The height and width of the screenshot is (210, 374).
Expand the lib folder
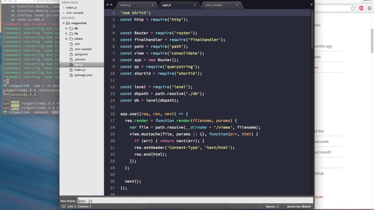[67, 34]
